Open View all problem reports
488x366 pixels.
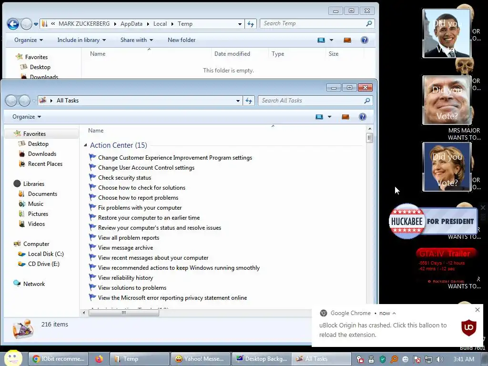[x=129, y=238]
